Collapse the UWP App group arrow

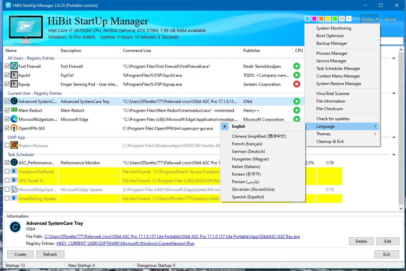coord(394,137)
